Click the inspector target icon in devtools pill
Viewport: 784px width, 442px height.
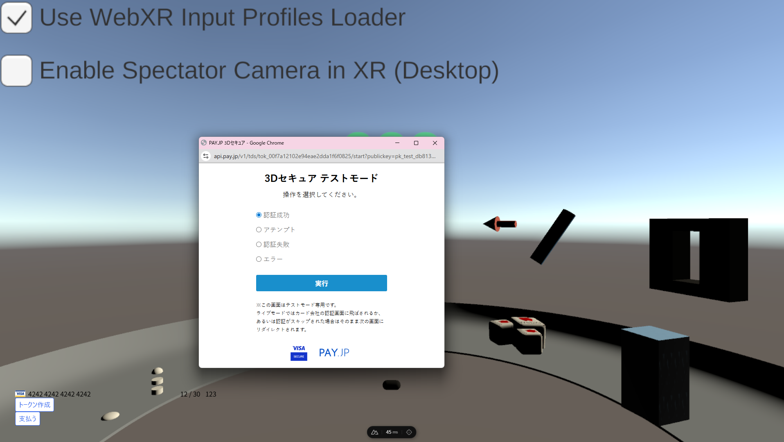click(409, 432)
